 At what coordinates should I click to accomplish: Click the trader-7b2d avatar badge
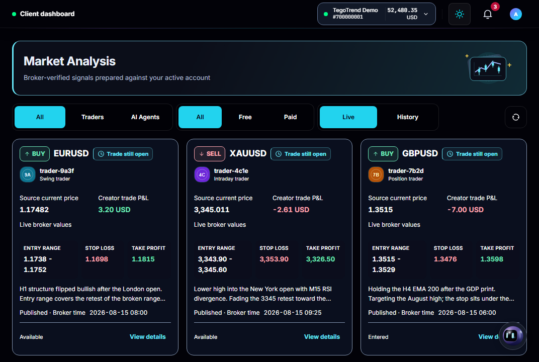coord(376,174)
